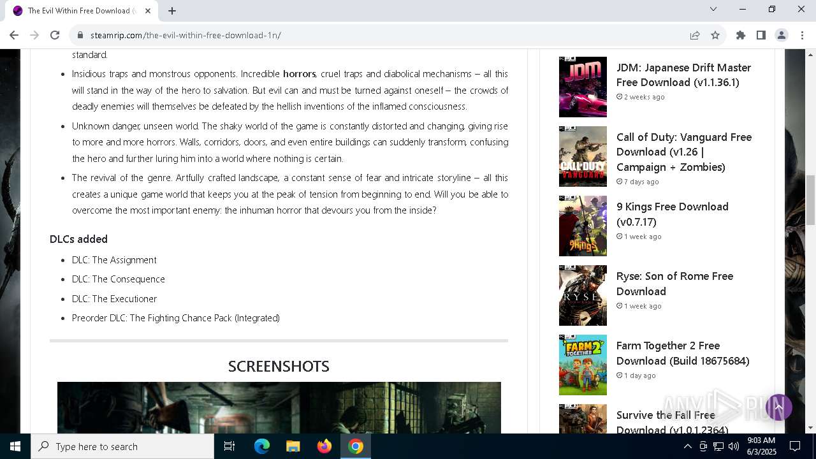Click 'DLC: The Assignment' list item
This screenshot has width=816, height=459.
[x=114, y=260]
